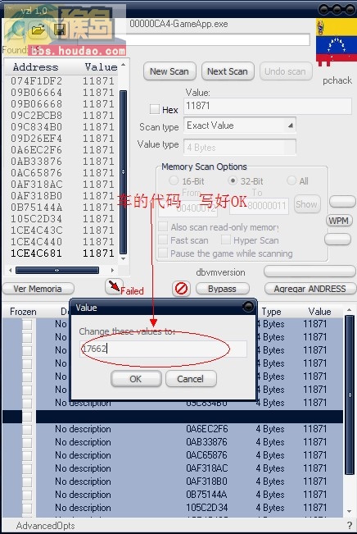Click the help question mark icon
The width and height of the screenshot is (357, 534).
pyautogui.click(x=349, y=525)
